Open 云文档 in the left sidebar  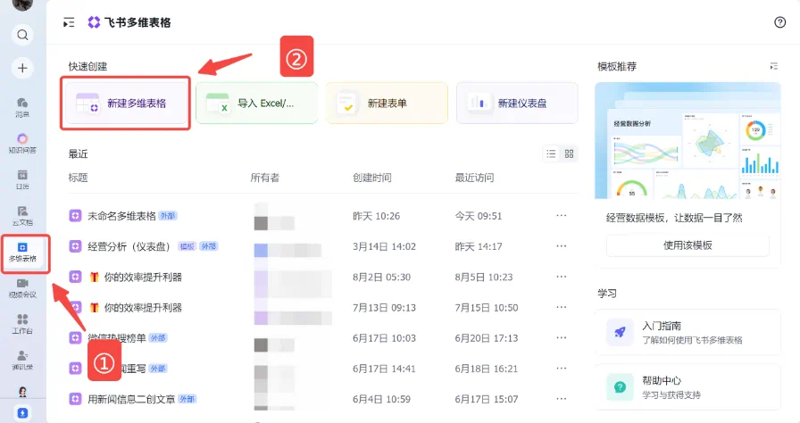coord(22,216)
